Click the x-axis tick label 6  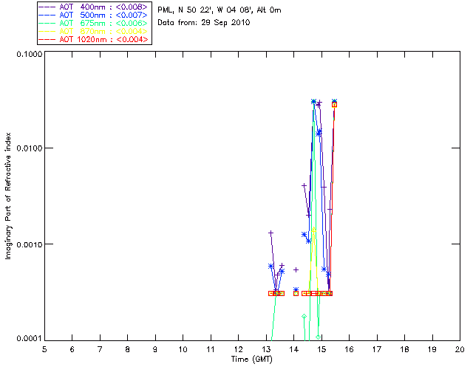[72, 349]
